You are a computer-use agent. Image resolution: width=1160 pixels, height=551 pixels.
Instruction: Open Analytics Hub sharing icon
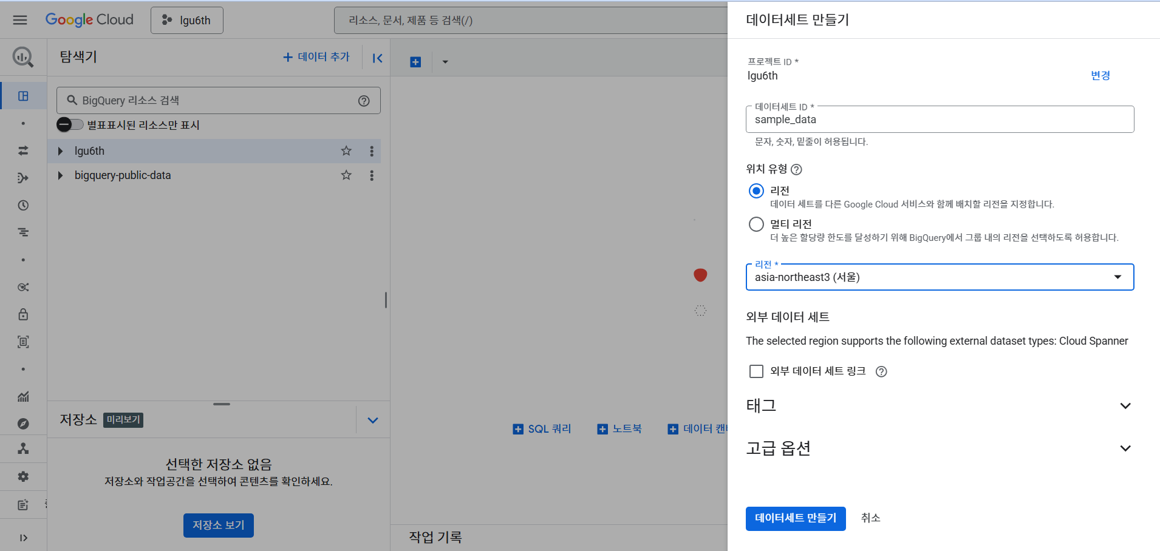click(23, 287)
